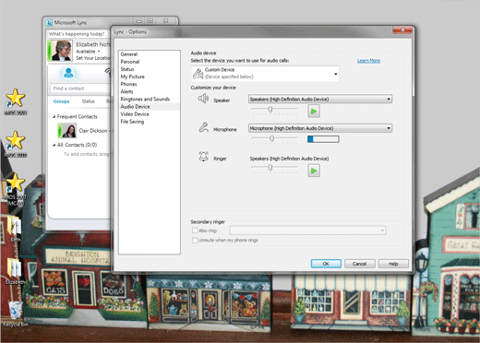This screenshot has height=343, width=480.
Task: Click the speaker icon beside Speaker label
Action: [203, 99]
